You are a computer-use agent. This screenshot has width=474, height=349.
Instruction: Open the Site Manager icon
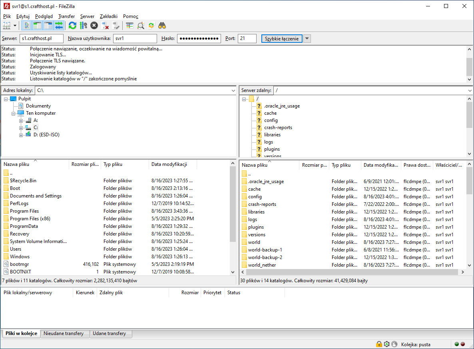7,26
